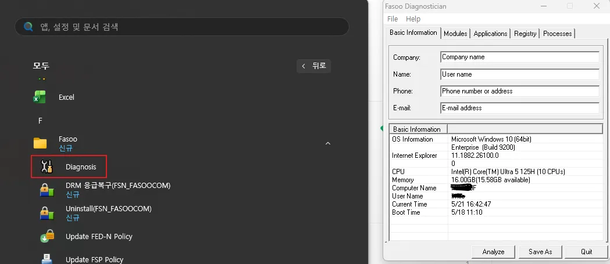Focus the 앱, 설정 및 문서 검색 box
Screen dimensions: 610x264
point(181,27)
